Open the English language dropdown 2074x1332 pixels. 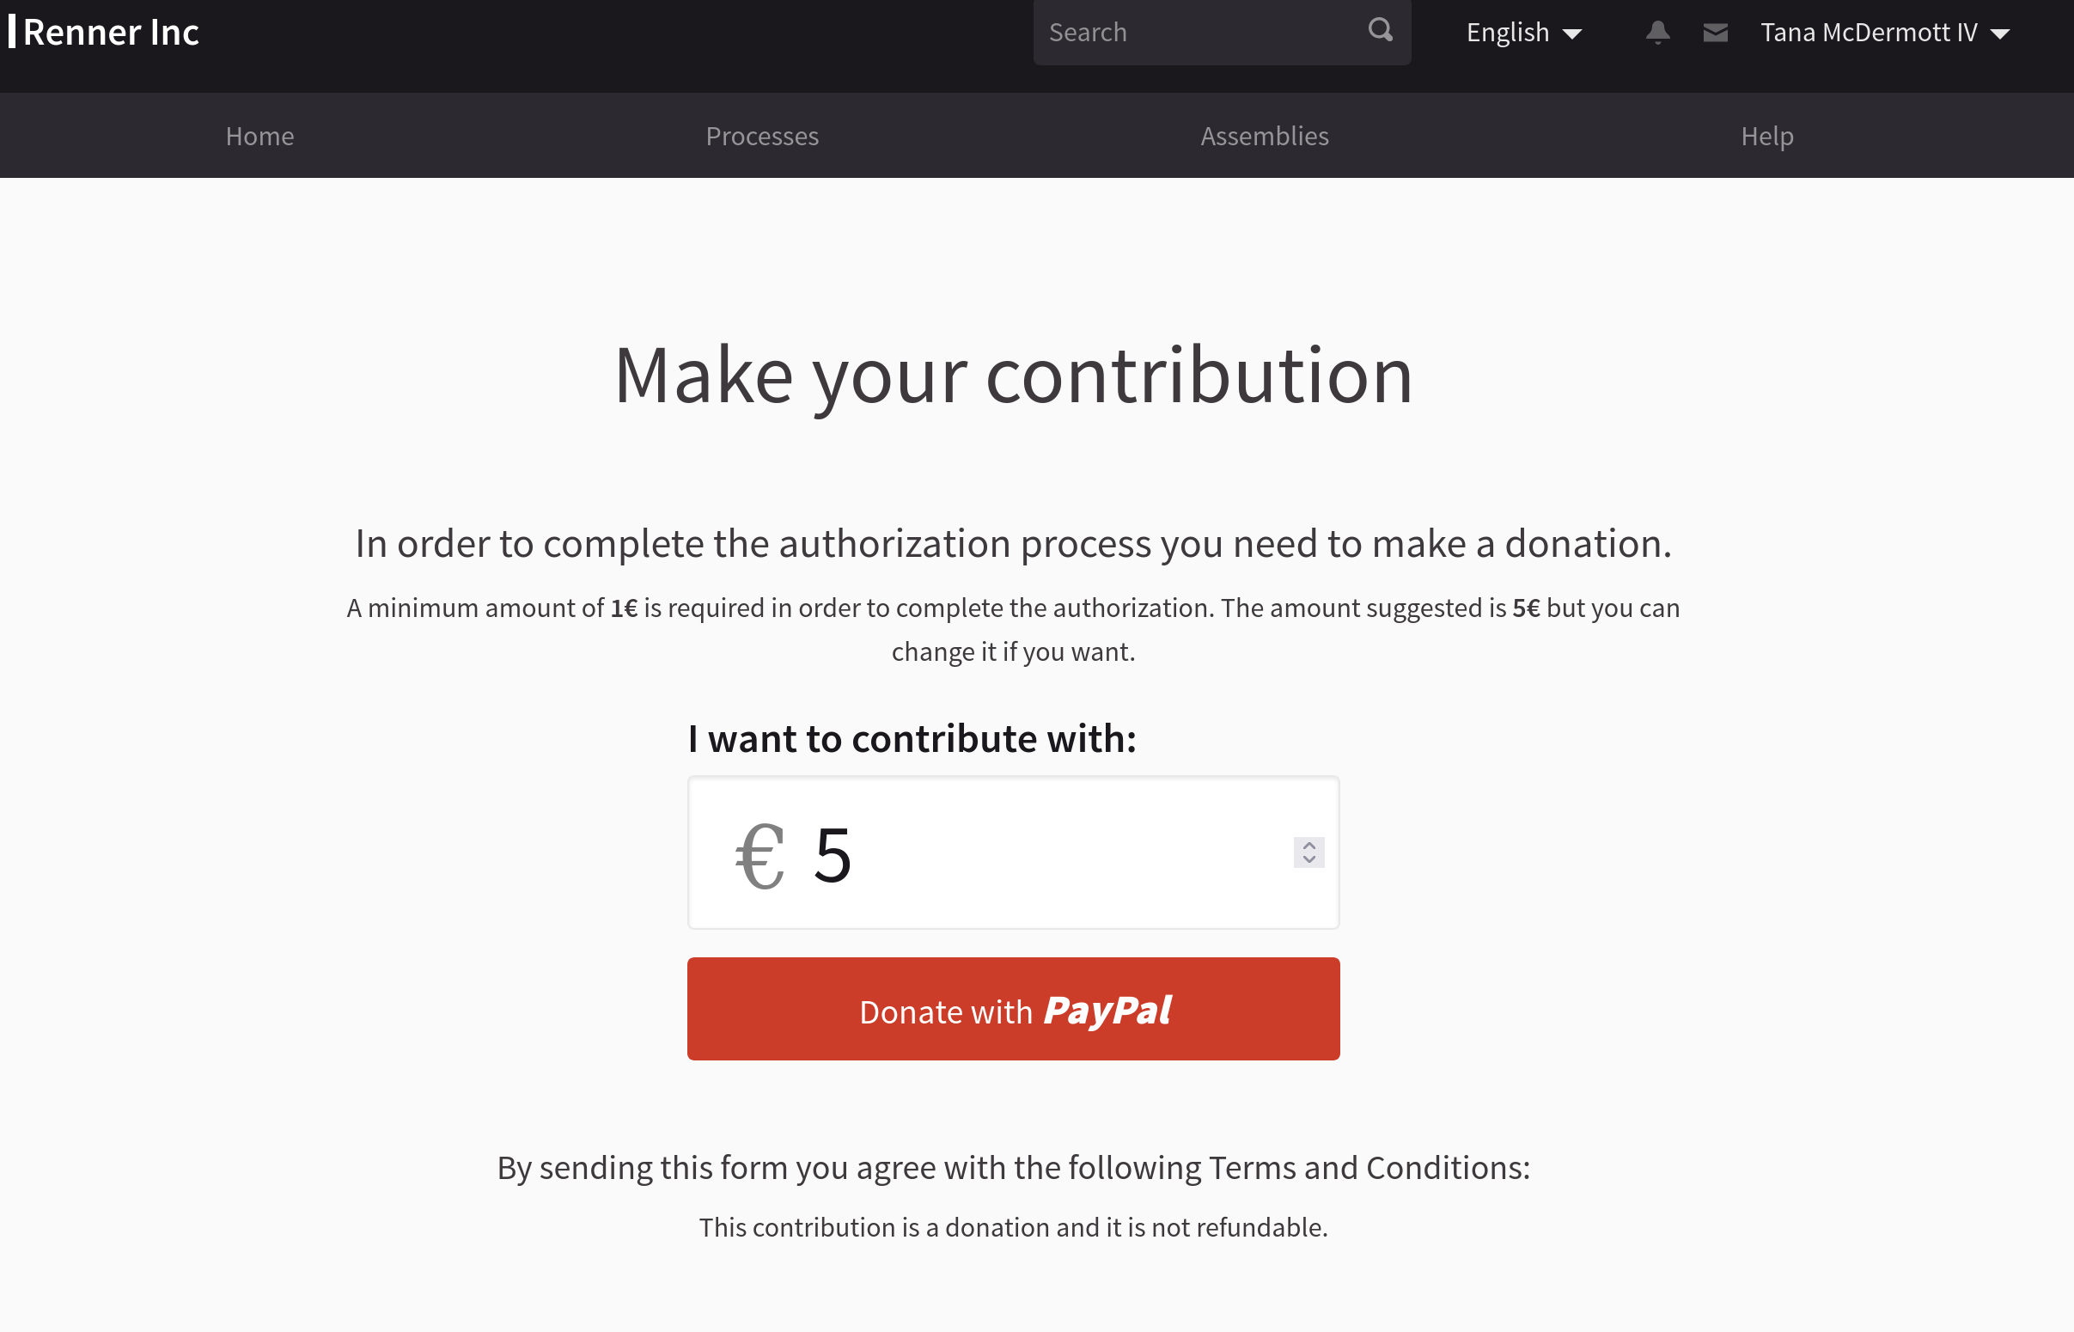pyautogui.click(x=1508, y=32)
